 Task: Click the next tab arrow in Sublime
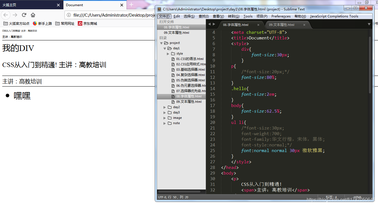click(x=214, y=24)
